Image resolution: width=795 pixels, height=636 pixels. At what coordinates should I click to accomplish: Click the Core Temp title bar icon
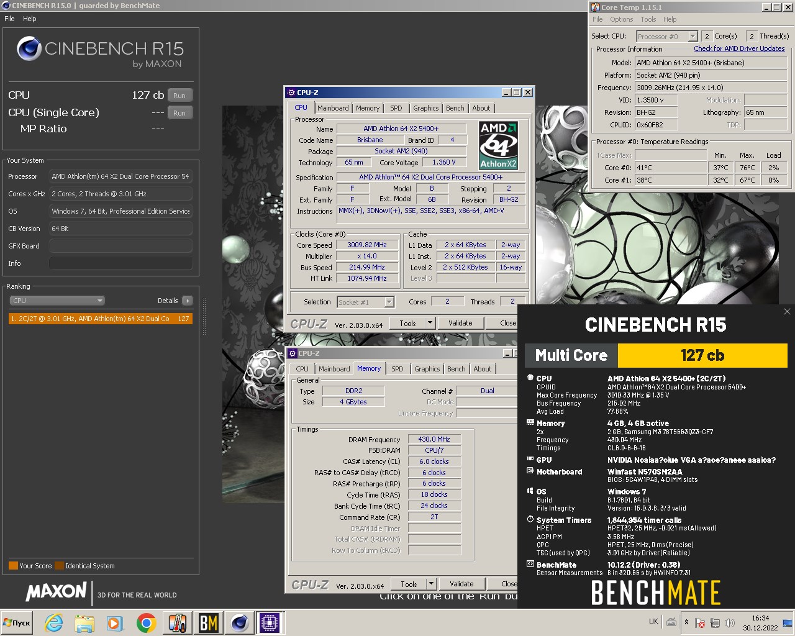[x=595, y=7]
